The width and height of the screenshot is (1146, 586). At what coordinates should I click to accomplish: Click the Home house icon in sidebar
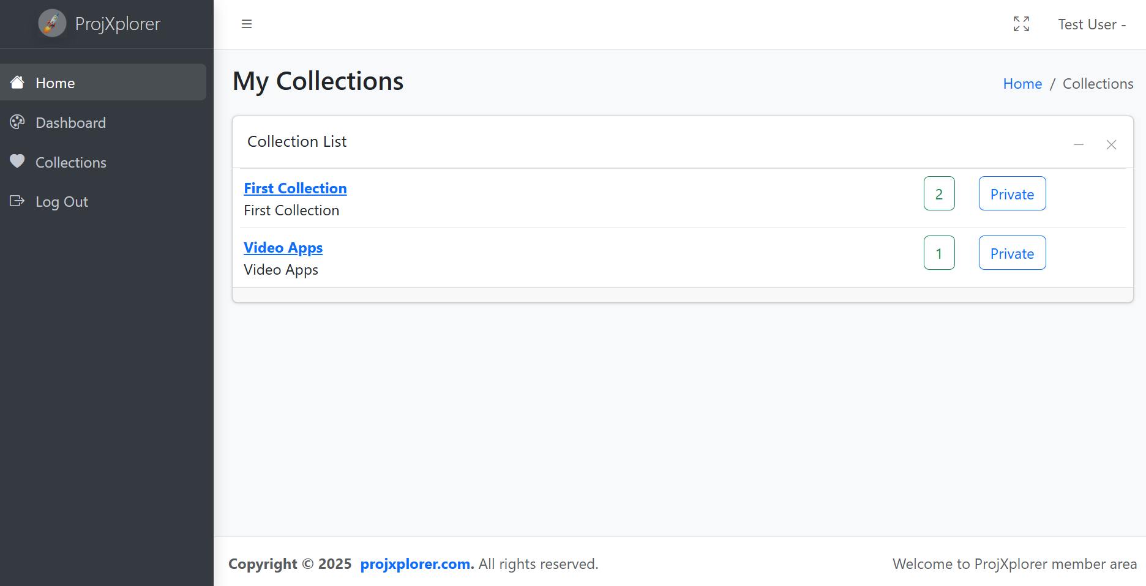point(17,83)
